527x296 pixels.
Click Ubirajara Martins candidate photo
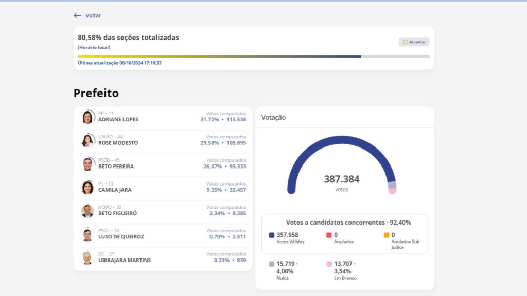(87, 257)
